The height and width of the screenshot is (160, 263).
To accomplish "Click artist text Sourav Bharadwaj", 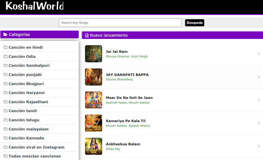I will click(119, 79).
